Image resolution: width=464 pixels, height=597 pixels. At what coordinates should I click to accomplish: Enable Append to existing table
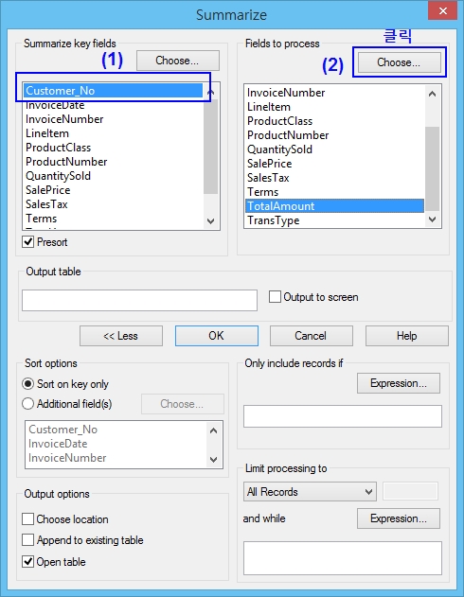pos(27,540)
